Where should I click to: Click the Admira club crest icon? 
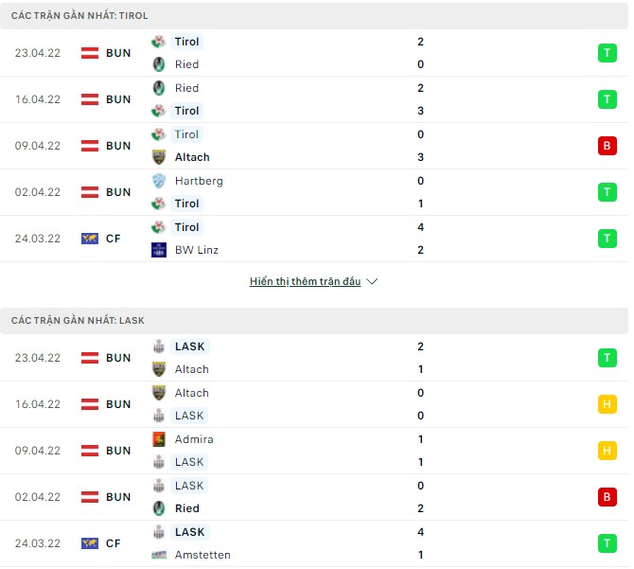pyautogui.click(x=158, y=439)
